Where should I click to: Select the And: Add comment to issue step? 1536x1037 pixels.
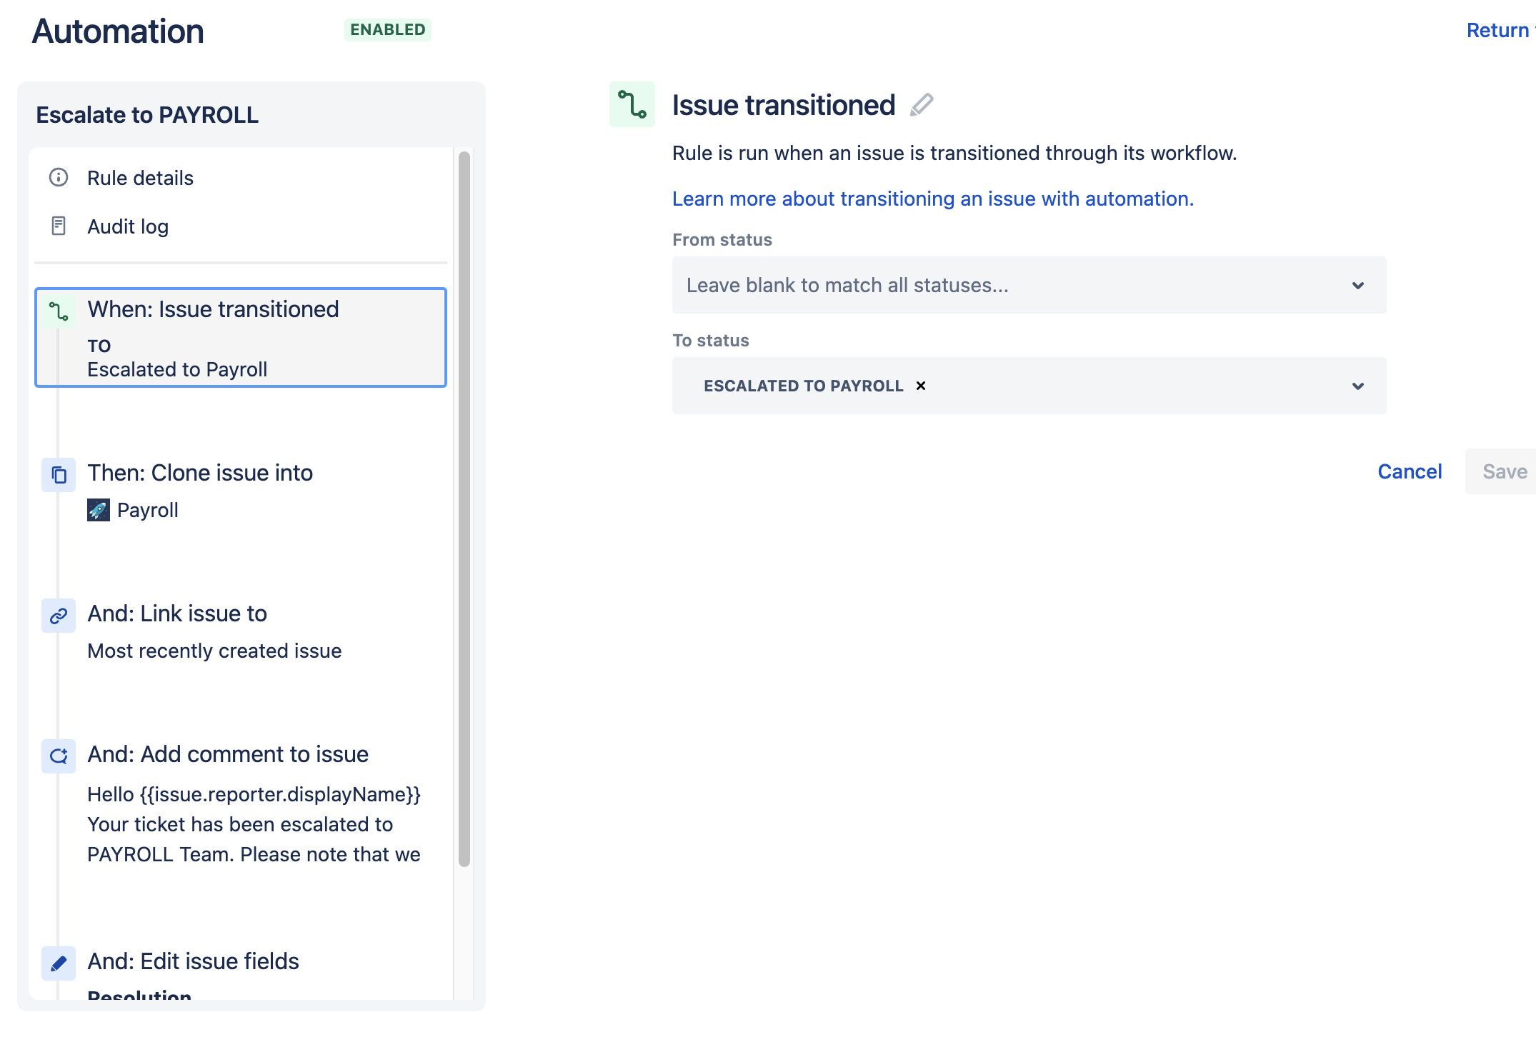click(228, 754)
